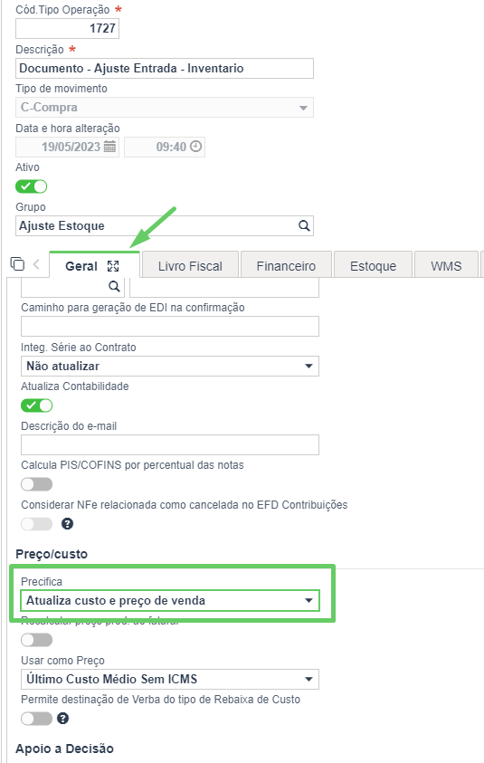The width and height of the screenshot is (484, 763).
Task: Open the calendar picker beside 19/05/2023
Action: point(110,147)
